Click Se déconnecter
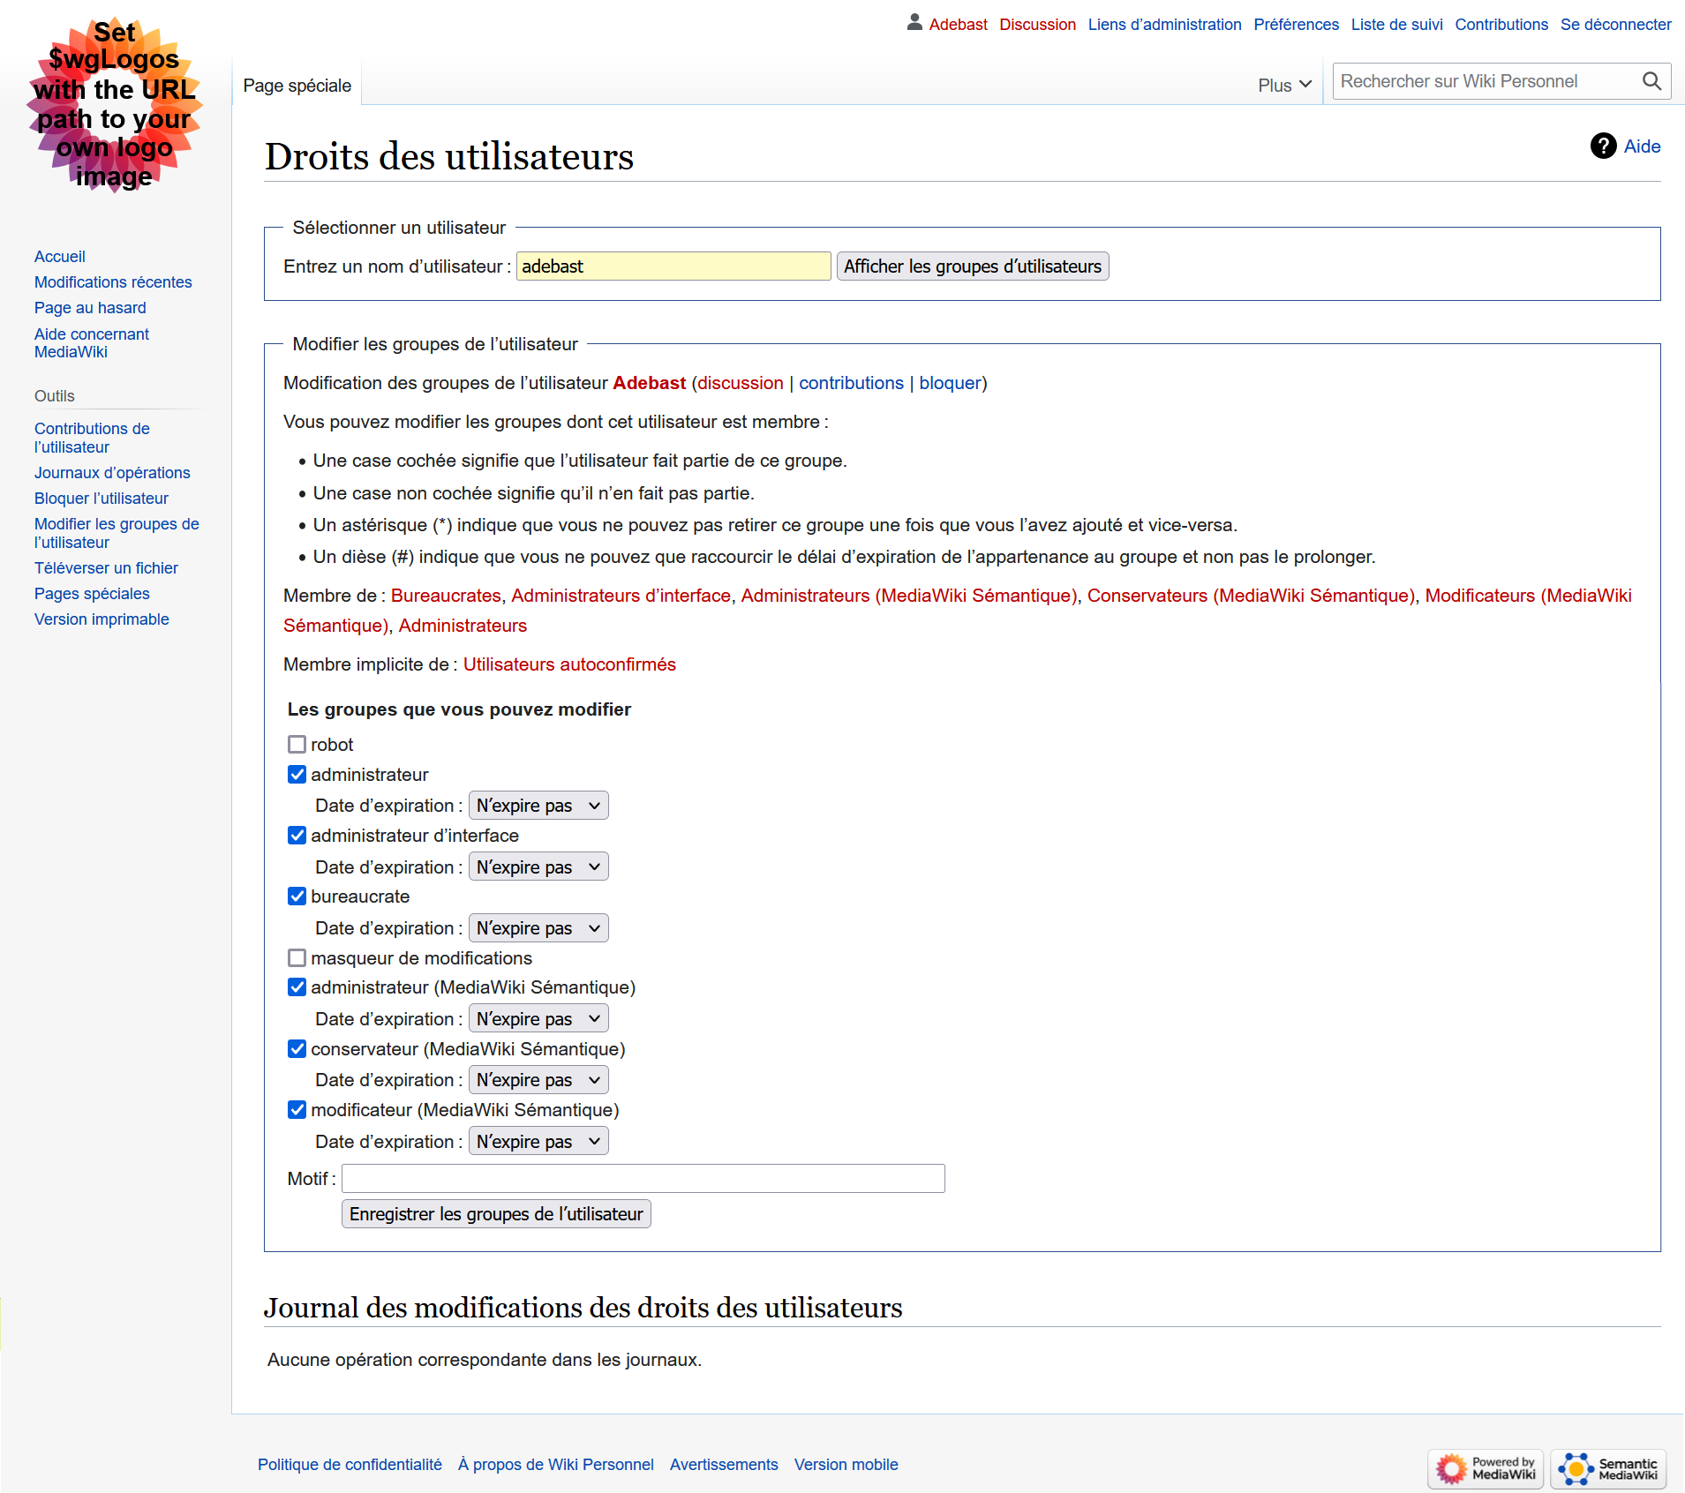 [x=1615, y=24]
